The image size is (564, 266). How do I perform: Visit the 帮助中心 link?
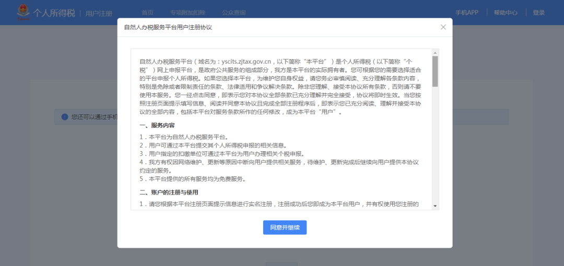(506, 13)
